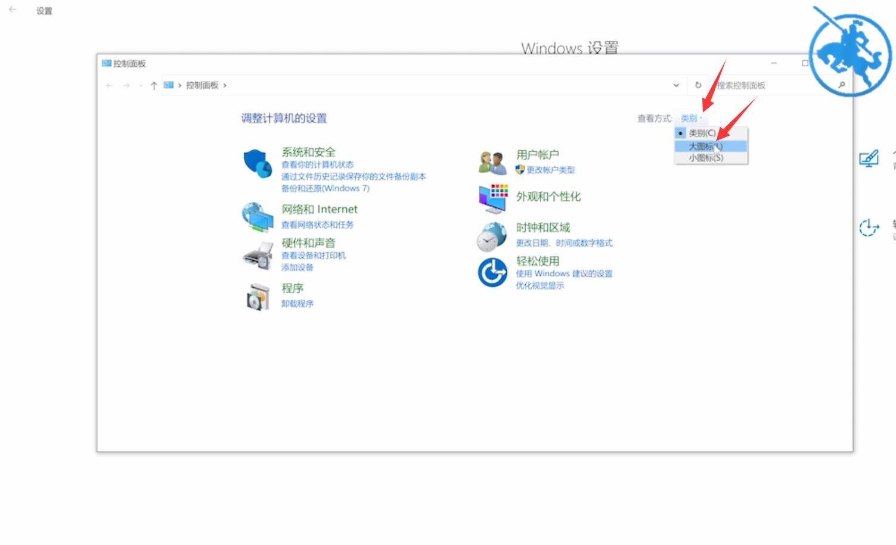Click the circular clock arrow icon in Settings window
The height and width of the screenshot is (545, 896).
[x=869, y=227]
